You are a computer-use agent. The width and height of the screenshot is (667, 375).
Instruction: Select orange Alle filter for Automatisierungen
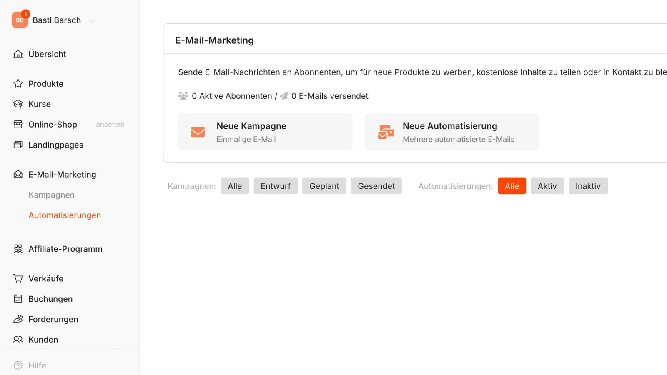512,186
